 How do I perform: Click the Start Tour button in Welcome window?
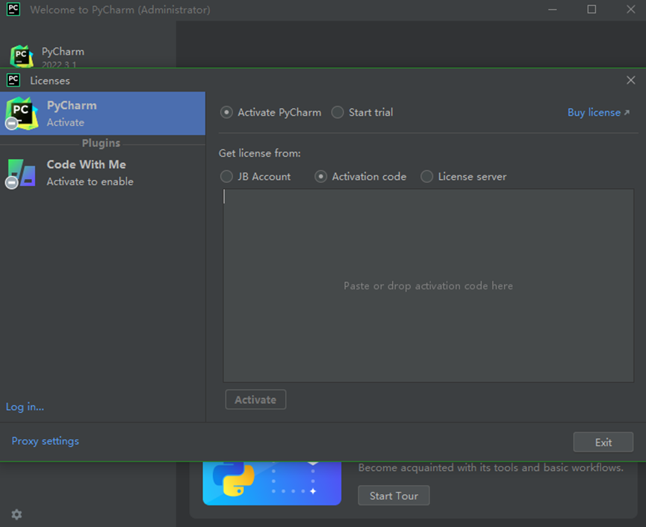(394, 496)
